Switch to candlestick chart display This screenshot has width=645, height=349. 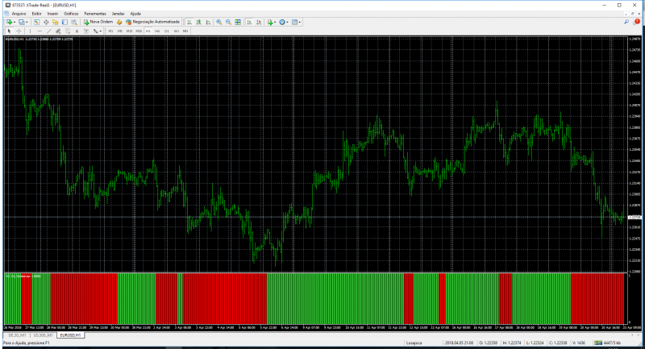(198, 23)
